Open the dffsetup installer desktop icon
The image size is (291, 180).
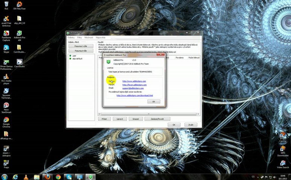click(6, 135)
